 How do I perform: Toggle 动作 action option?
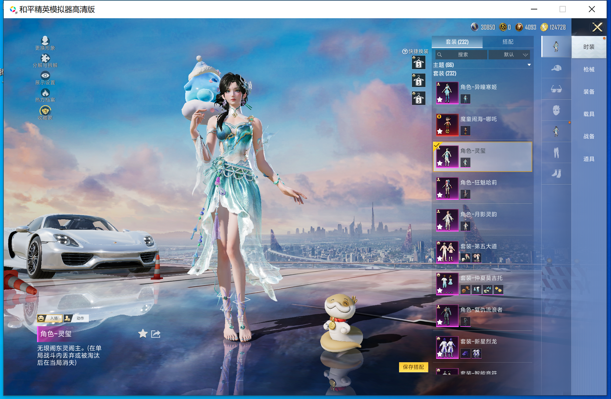[x=76, y=318]
